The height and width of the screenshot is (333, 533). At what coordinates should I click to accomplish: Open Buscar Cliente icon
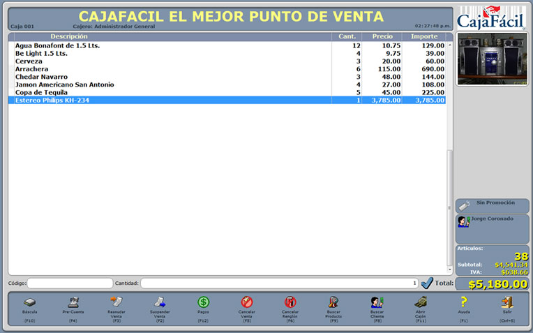click(x=377, y=302)
